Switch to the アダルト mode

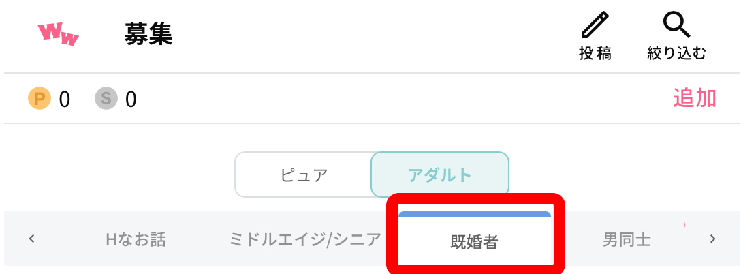tap(440, 174)
